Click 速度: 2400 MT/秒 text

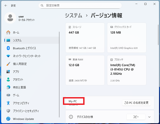tap(78, 81)
